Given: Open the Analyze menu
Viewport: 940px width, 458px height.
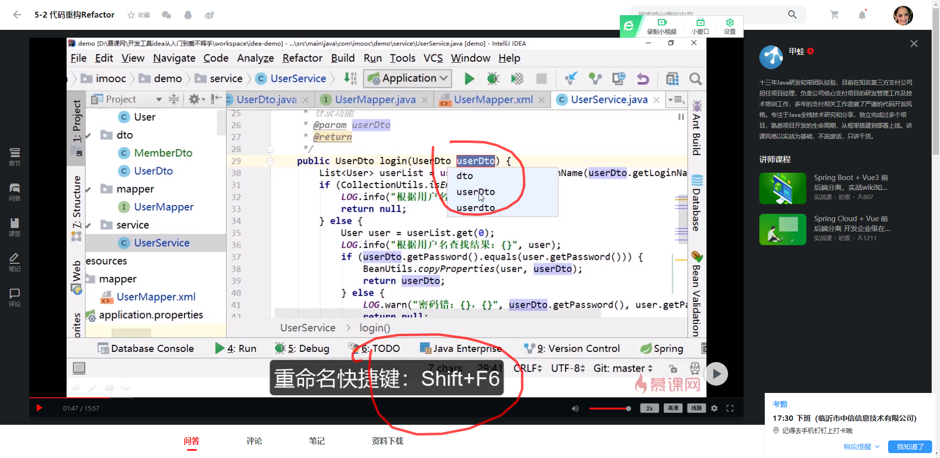Looking at the screenshot, I should pyautogui.click(x=256, y=58).
